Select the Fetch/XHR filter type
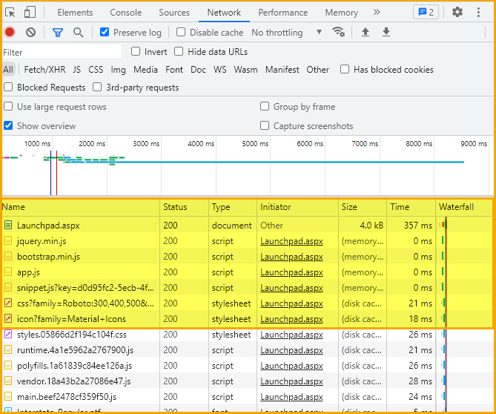Screen dimensions: 496x414 pyautogui.click(x=44, y=70)
